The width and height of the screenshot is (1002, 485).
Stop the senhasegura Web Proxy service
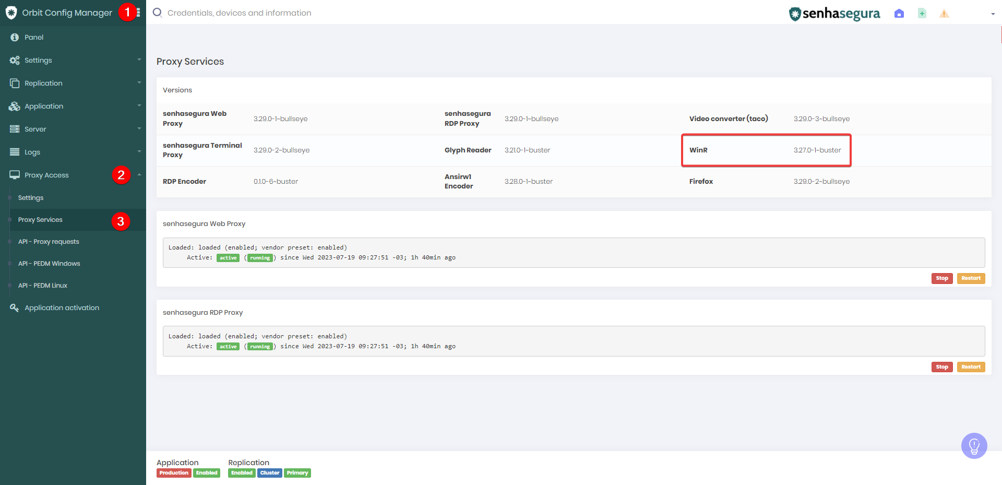[942, 278]
